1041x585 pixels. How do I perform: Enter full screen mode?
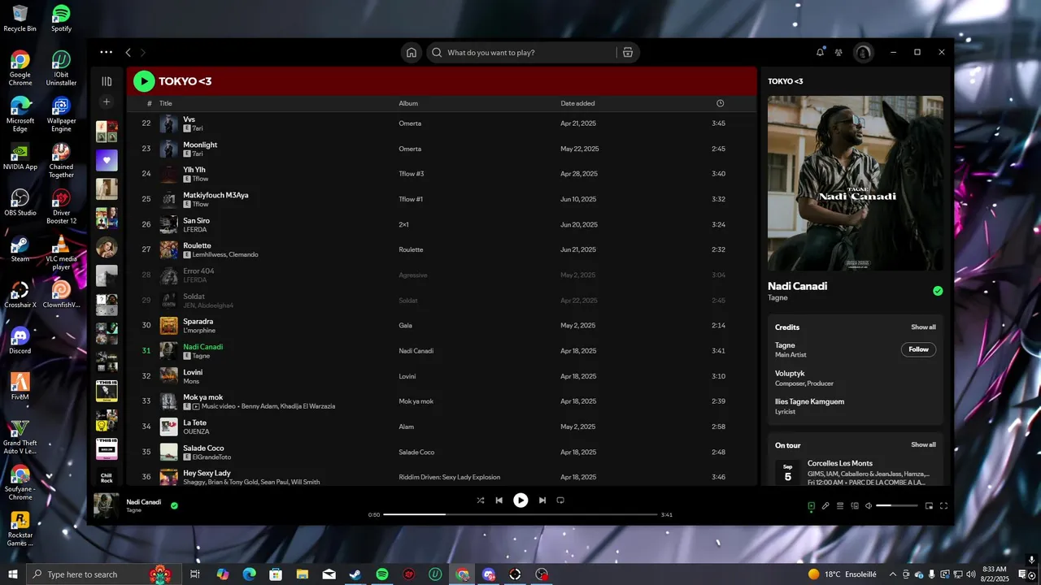click(x=943, y=506)
